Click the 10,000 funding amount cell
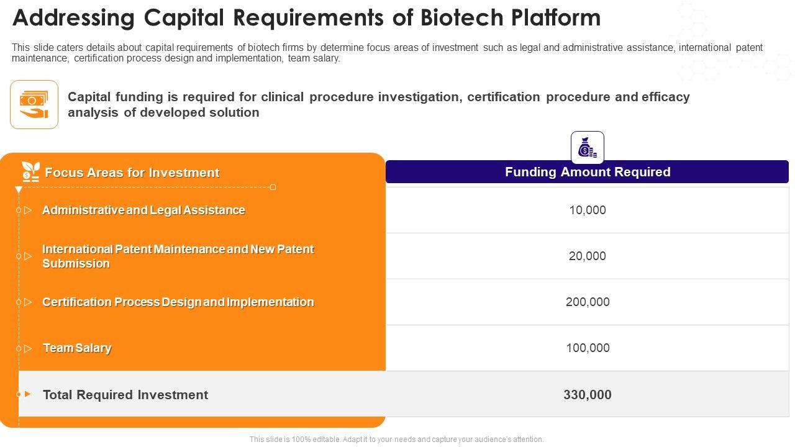 587,210
